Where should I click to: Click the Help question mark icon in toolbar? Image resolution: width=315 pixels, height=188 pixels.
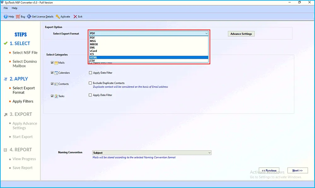(6, 16)
